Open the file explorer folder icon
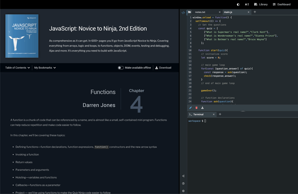This screenshot has width=298, height=194. (x=190, y=12)
